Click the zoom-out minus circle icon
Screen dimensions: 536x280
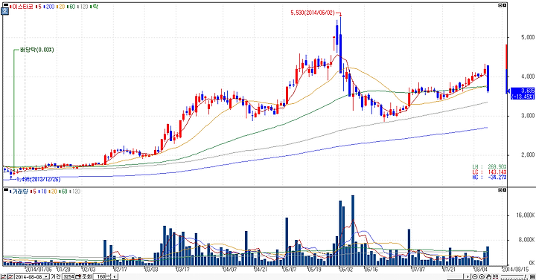pyautogui.click(x=475, y=276)
